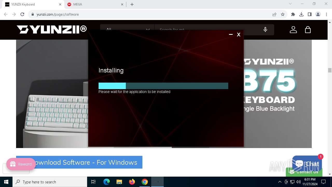This screenshot has width=332, height=187.
Task: Click the address bar URL
Action: (x=58, y=14)
